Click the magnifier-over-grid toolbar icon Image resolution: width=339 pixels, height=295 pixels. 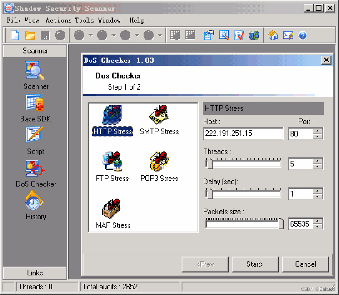click(x=224, y=35)
